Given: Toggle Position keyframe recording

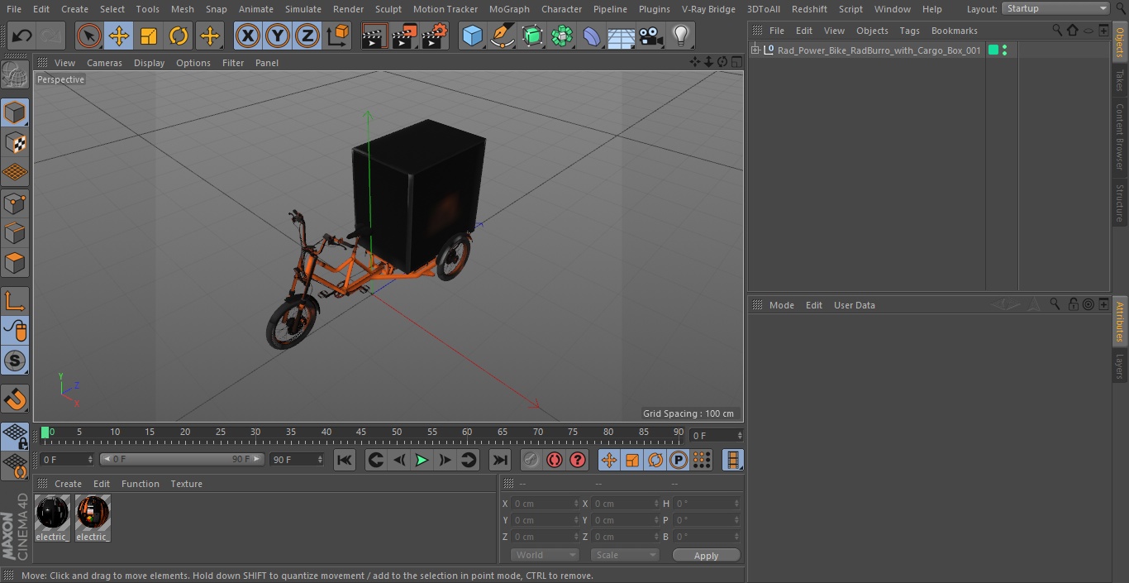Looking at the screenshot, I should click(x=609, y=460).
